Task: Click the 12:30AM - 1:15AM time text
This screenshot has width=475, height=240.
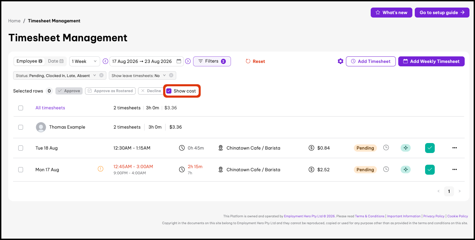Action: coord(132,148)
